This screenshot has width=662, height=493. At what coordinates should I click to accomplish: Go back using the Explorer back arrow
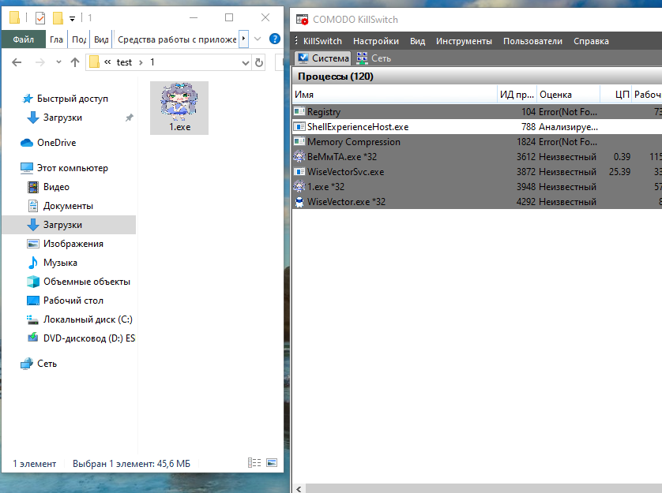pyautogui.click(x=17, y=62)
